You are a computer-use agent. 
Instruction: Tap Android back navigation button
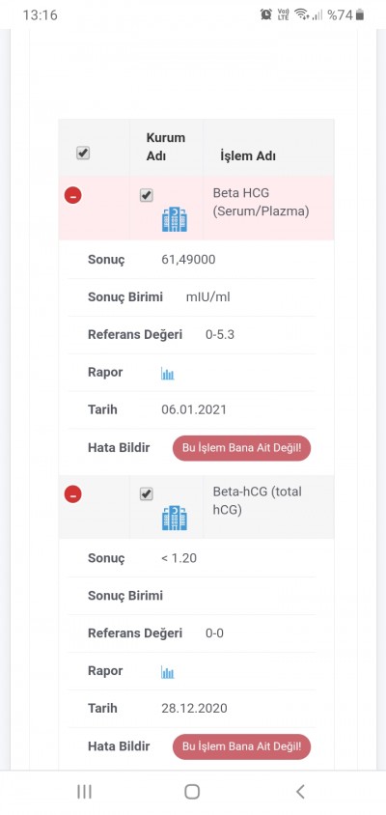point(300,792)
